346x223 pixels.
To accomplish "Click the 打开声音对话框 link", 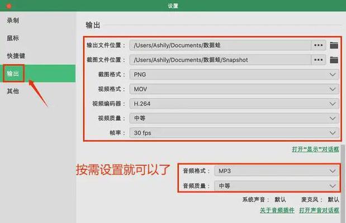I will point(319,210).
